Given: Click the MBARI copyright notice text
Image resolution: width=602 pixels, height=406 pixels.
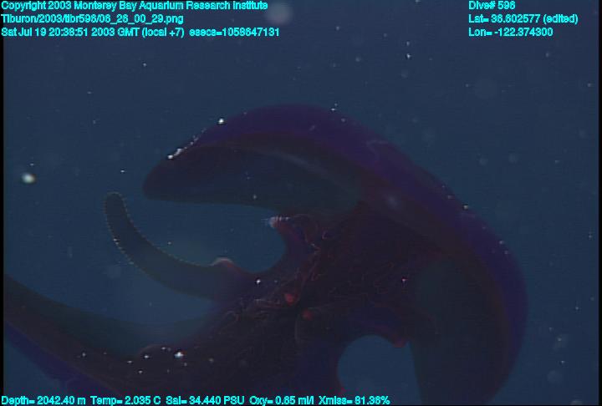Looking at the screenshot, I should point(135,5).
